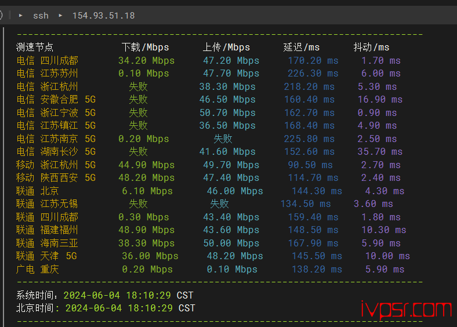Click the 上传/Mbps column header
This screenshot has height=327, width=457.
tap(226, 47)
